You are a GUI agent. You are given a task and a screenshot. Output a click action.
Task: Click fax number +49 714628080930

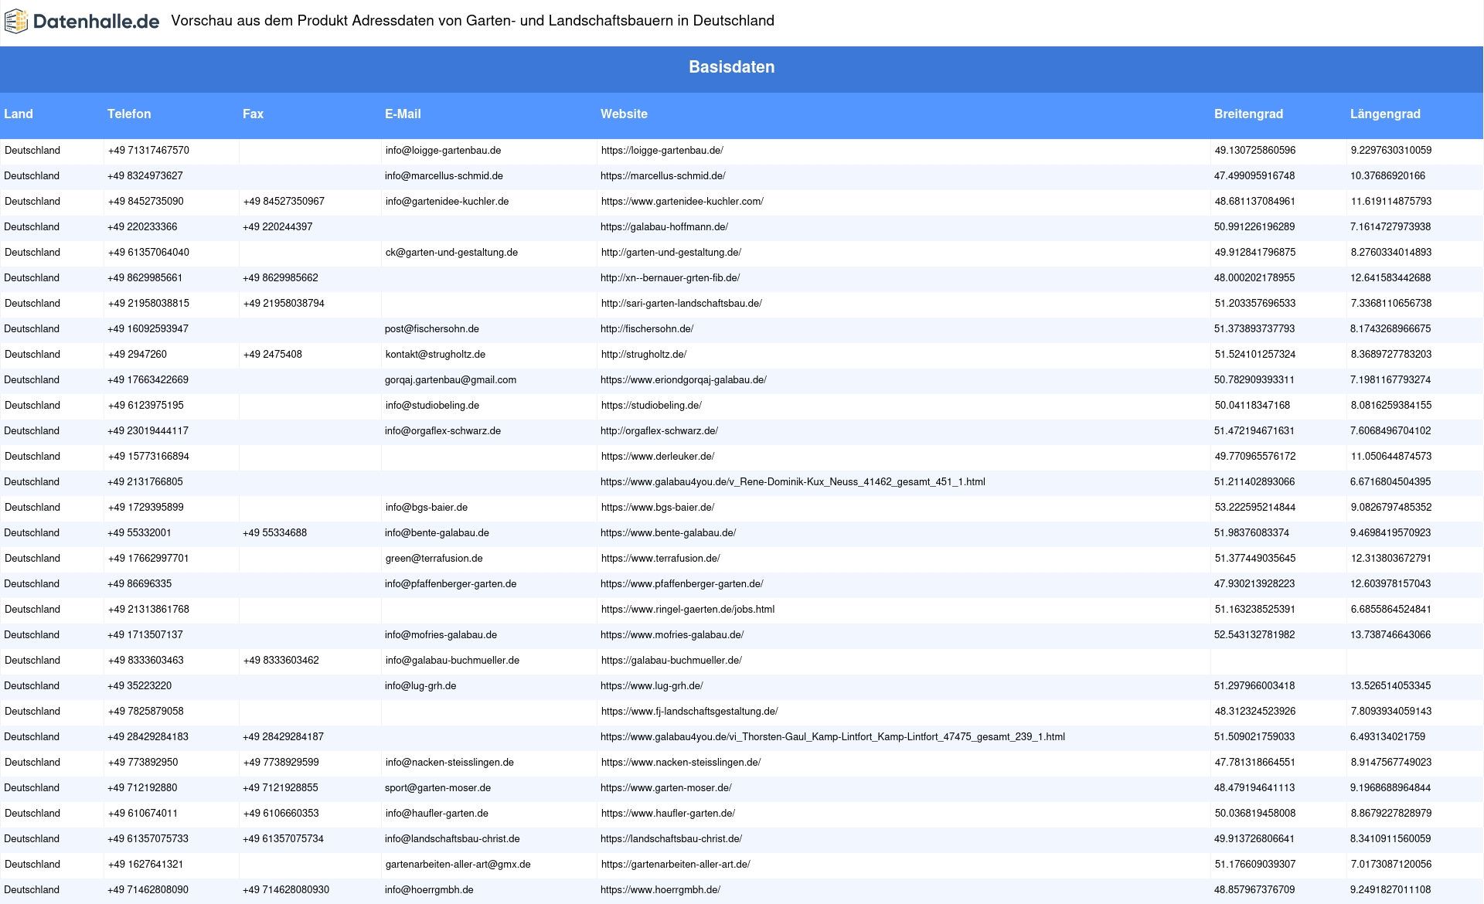tap(286, 890)
